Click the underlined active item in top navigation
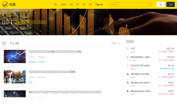177x110 pixels. point(78,4)
